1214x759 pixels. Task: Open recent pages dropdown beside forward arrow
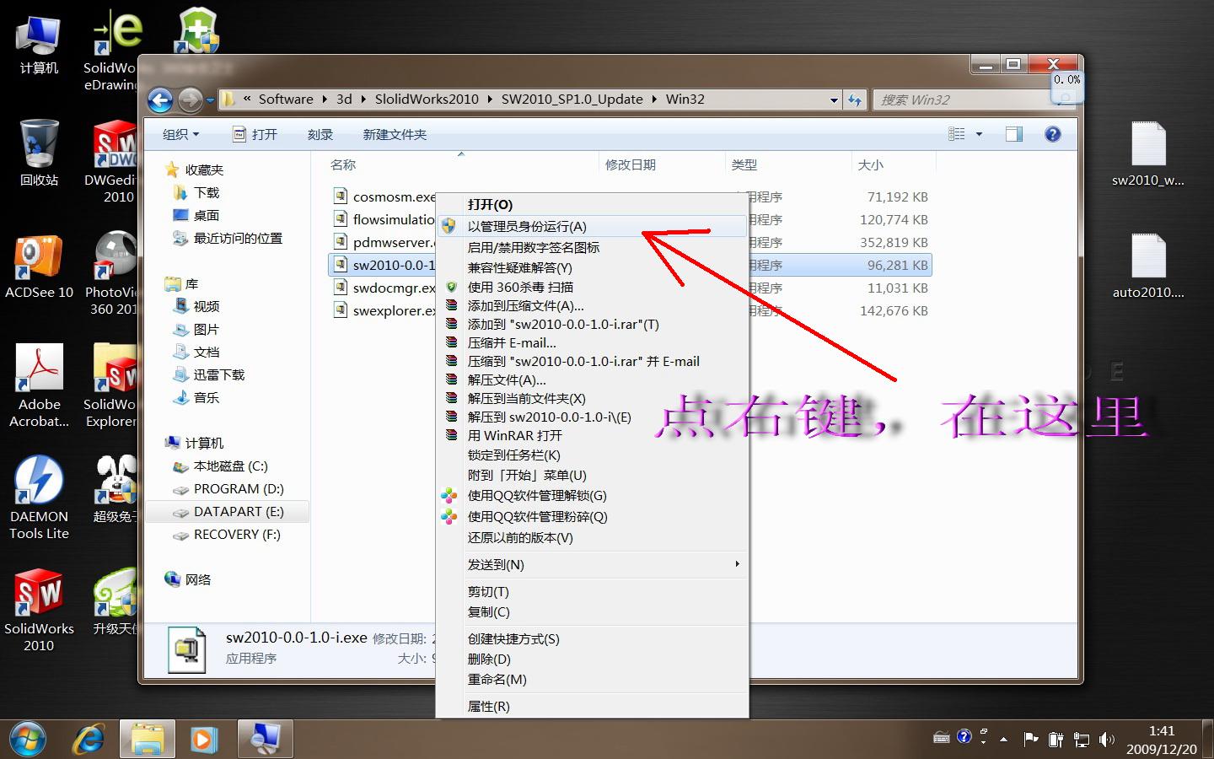(x=210, y=100)
